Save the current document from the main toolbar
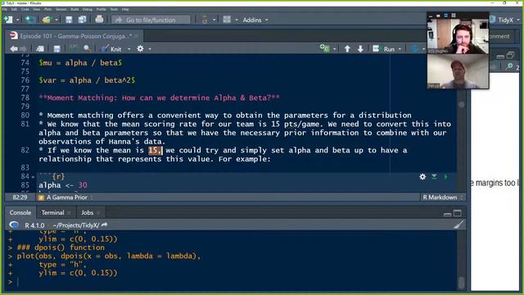 69,20
